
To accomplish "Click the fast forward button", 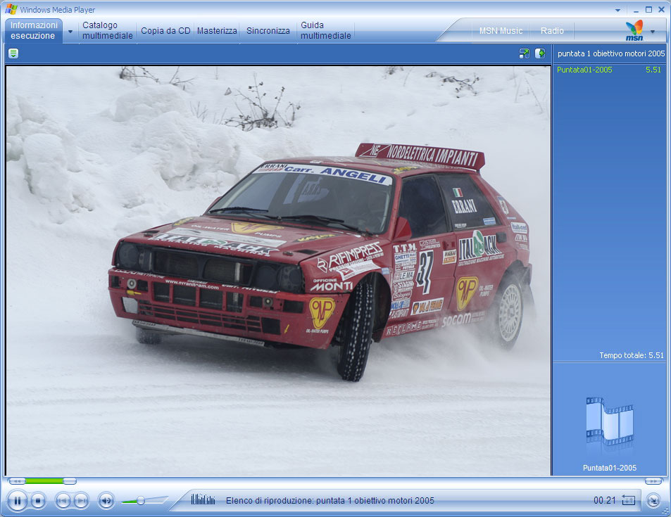I will pyautogui.click(x=653, y=481).
